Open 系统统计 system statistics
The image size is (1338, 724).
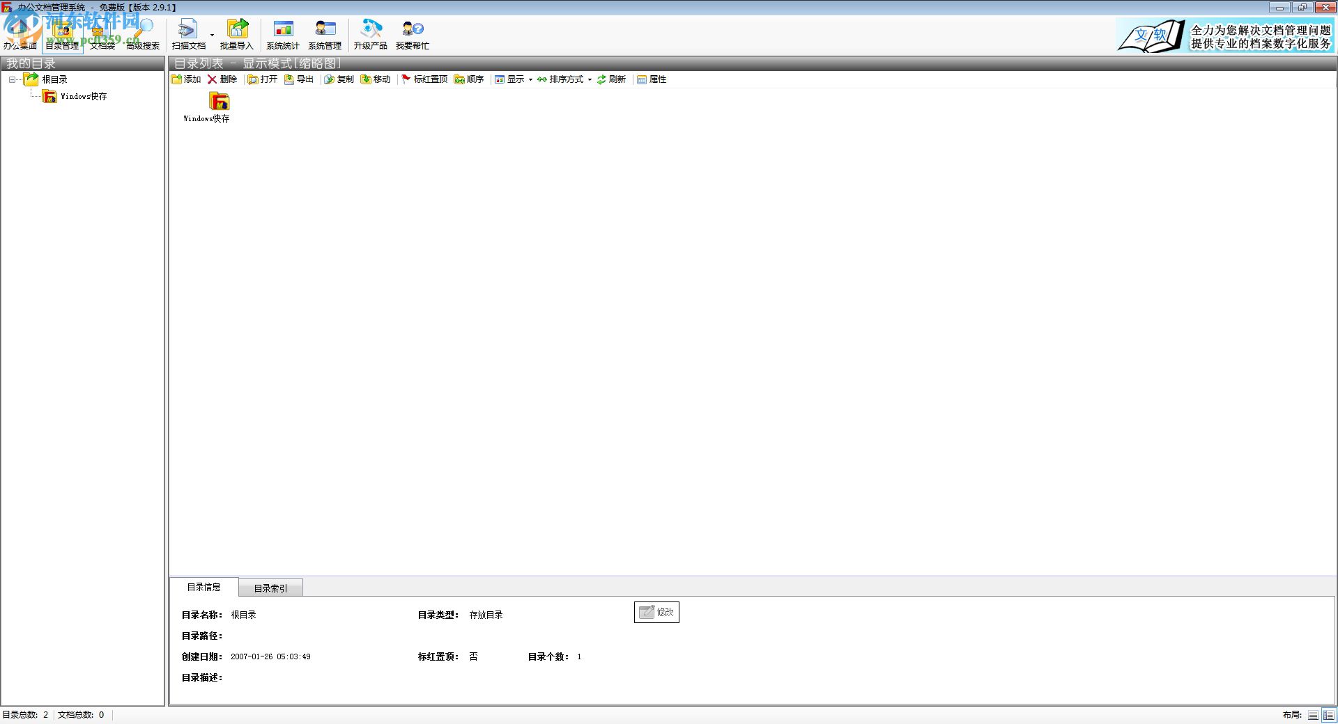point(282,33)
